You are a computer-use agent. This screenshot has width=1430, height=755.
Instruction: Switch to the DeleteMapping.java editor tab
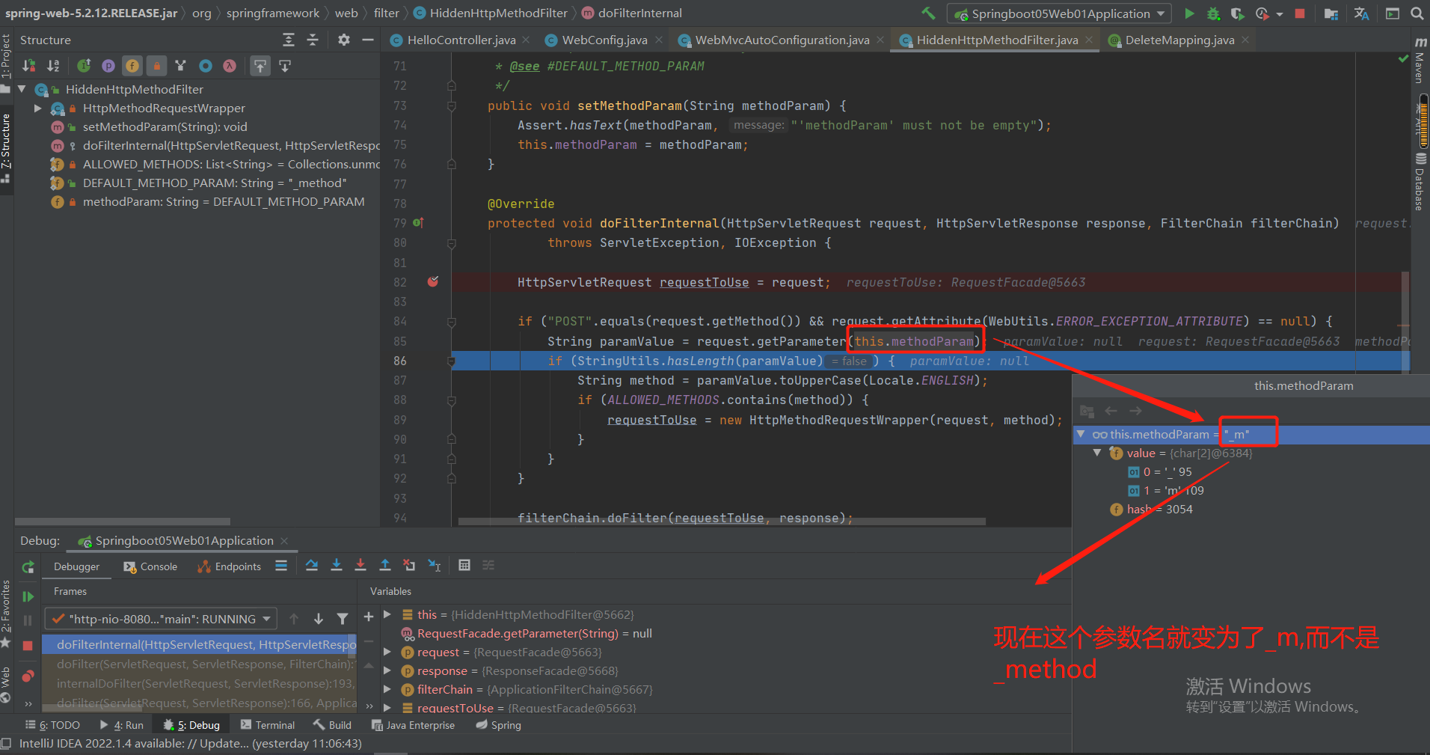(x=1179, y=40)
